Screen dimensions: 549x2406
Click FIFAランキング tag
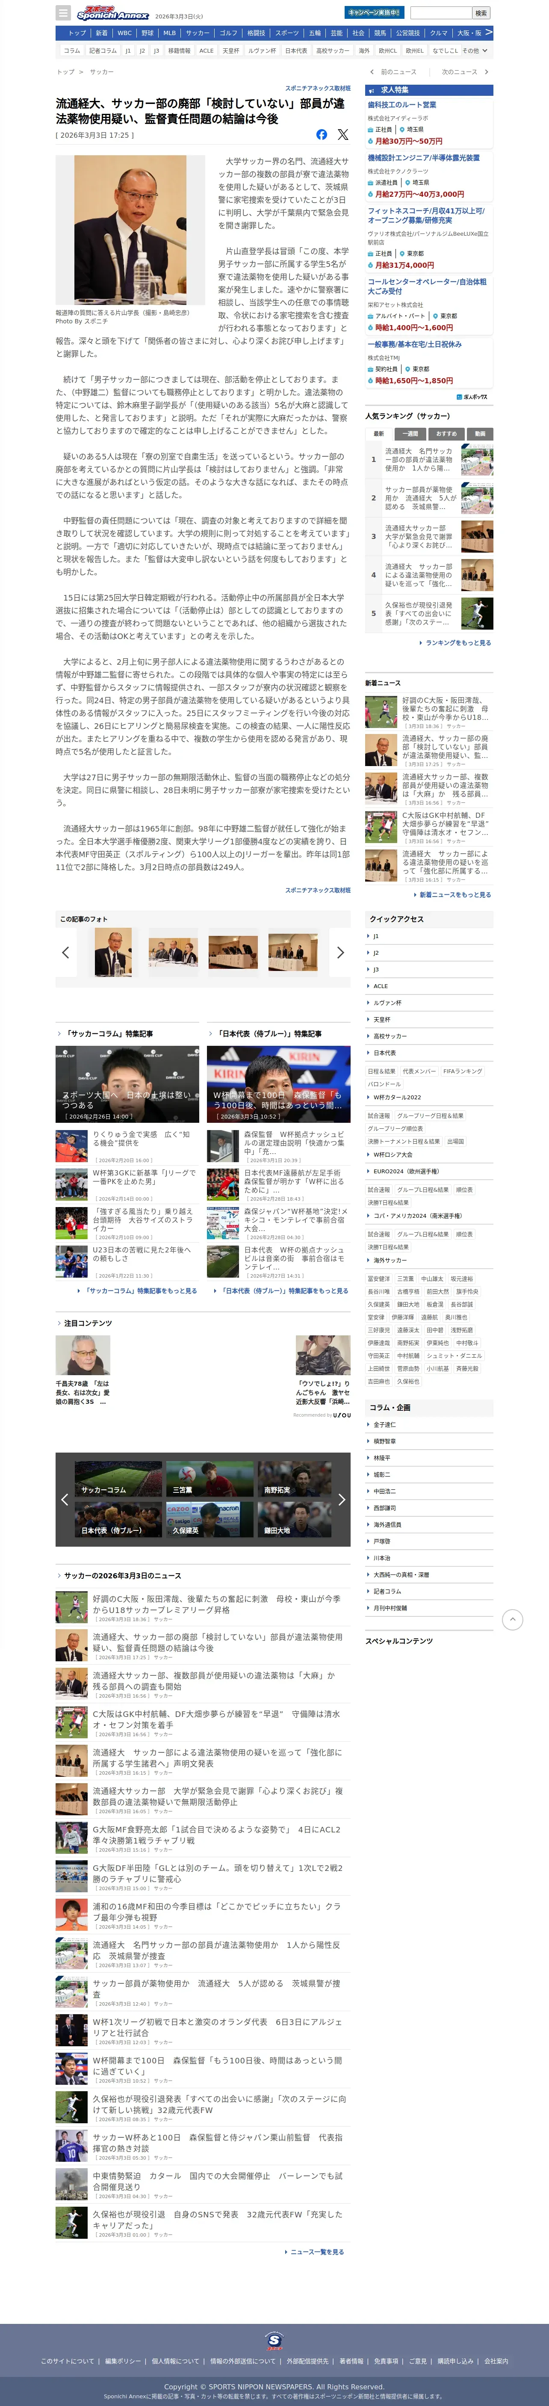tap(462, 1071)
